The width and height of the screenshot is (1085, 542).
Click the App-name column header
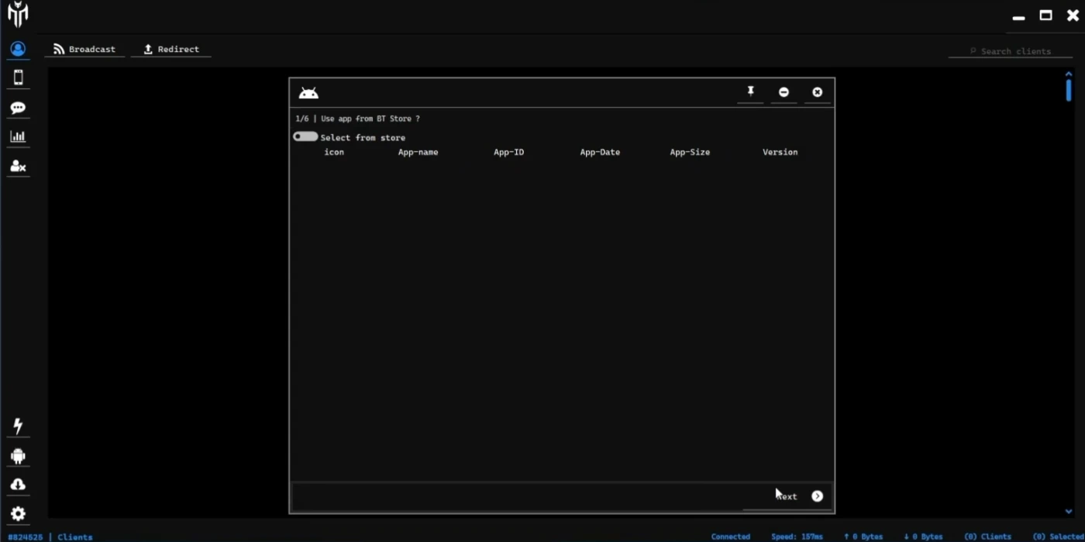tap(418, 152)
